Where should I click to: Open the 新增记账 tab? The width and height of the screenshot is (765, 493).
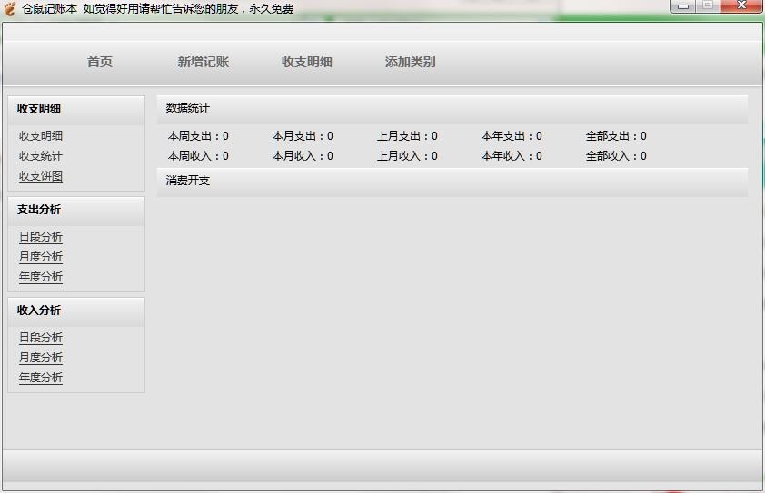click(204, 62)
